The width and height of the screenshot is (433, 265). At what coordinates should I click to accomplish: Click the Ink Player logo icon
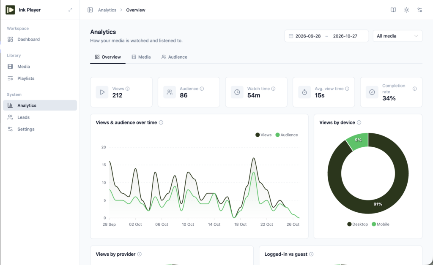tap(10, 10)
